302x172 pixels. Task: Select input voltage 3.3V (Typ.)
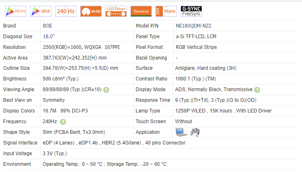55,154
